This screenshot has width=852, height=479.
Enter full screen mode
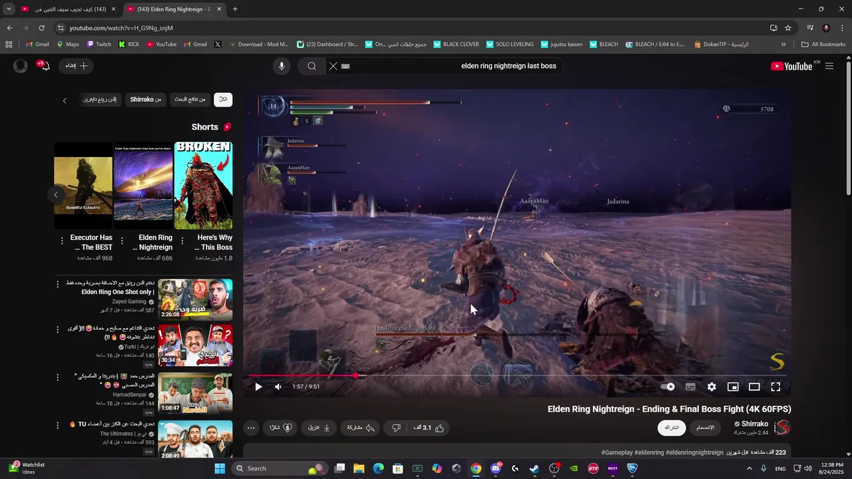pos(775,387)
